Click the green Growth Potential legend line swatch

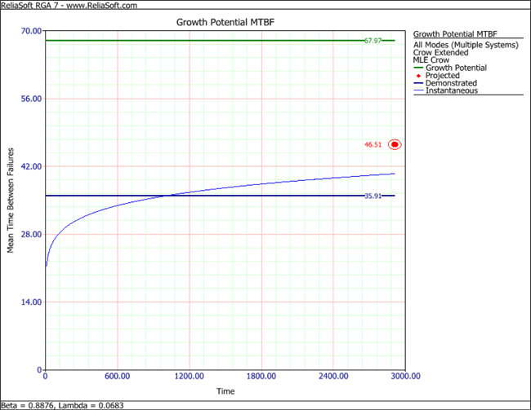[x=420, y=68]
